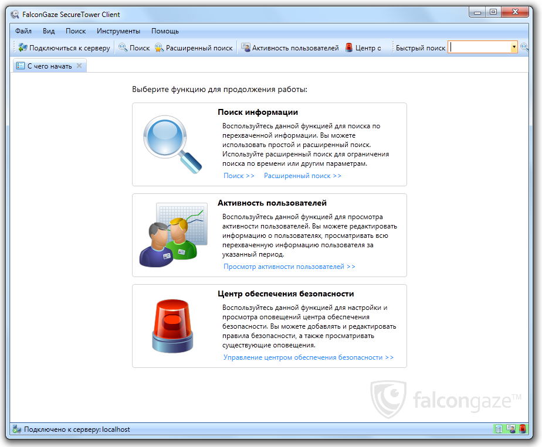Click the FalconGaze app icon in title bar
The image size is (542, 447).
pyautogui.click(x=15, y=15)
